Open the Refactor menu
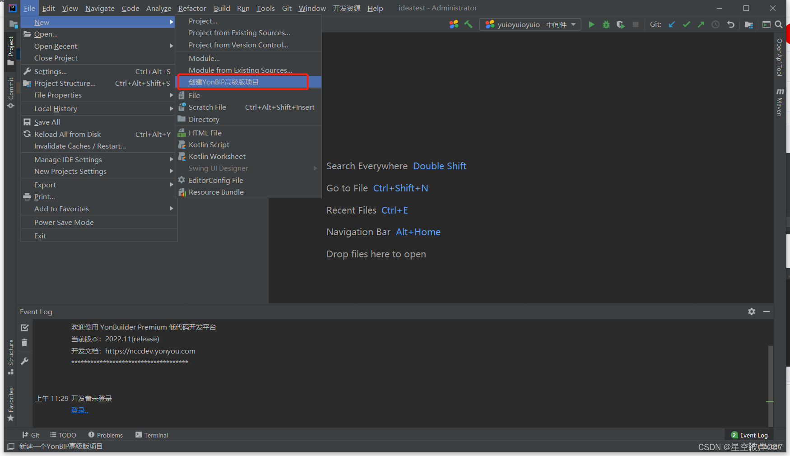This screenshot has width=790, height=456. (x=192, y=8)
